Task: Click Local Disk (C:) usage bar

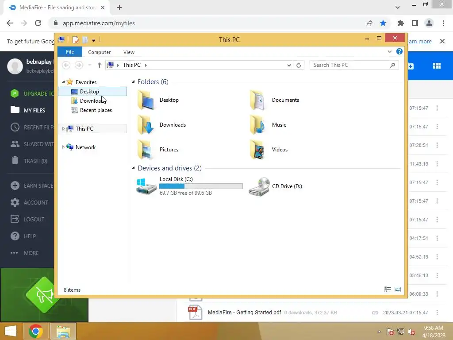Action: click(201, 186)
